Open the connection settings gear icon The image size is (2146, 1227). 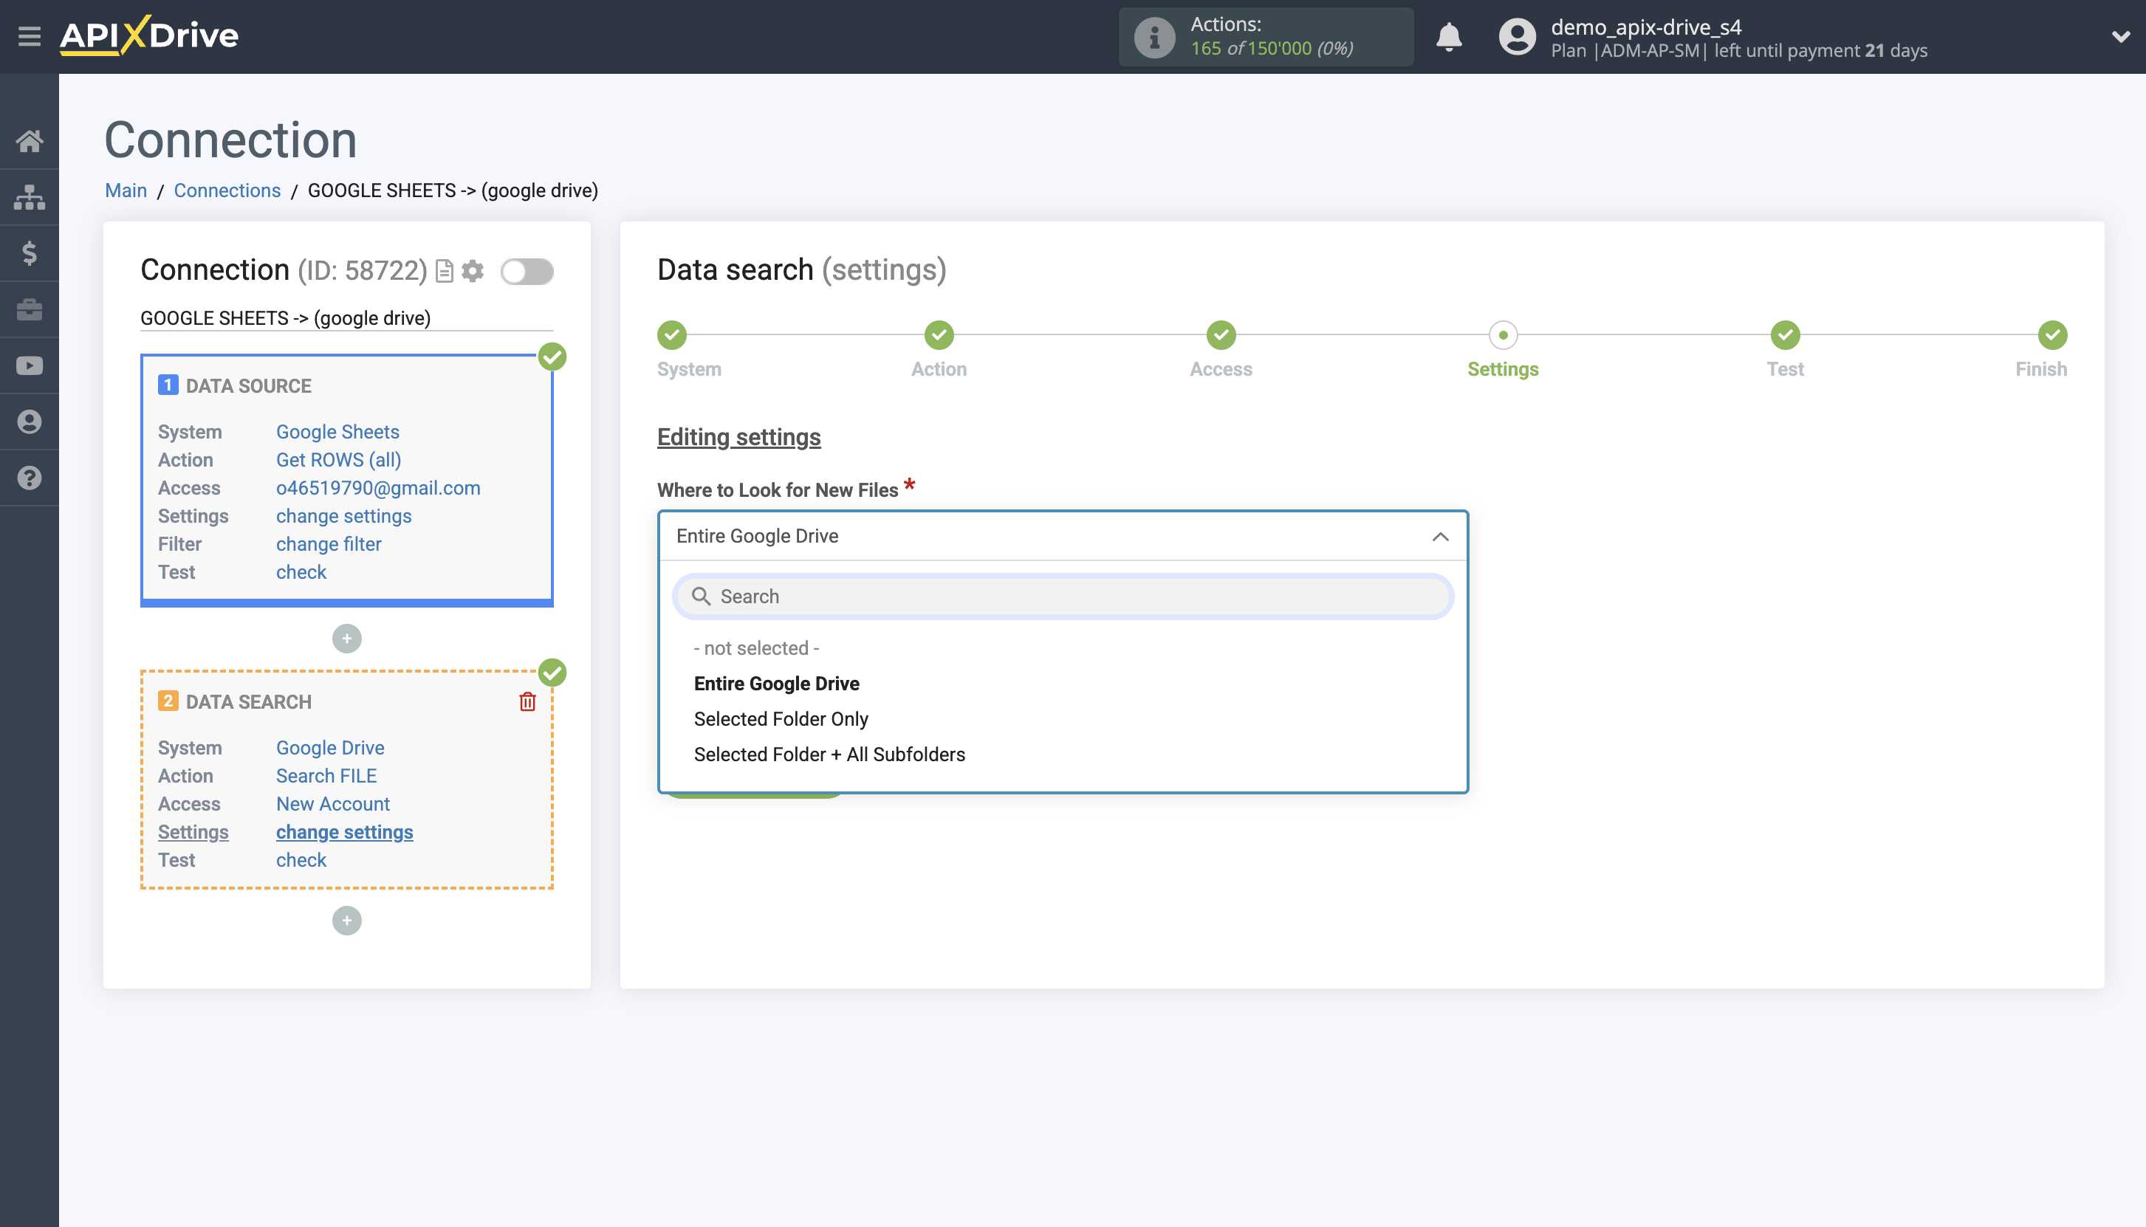(x=473, y=272)
